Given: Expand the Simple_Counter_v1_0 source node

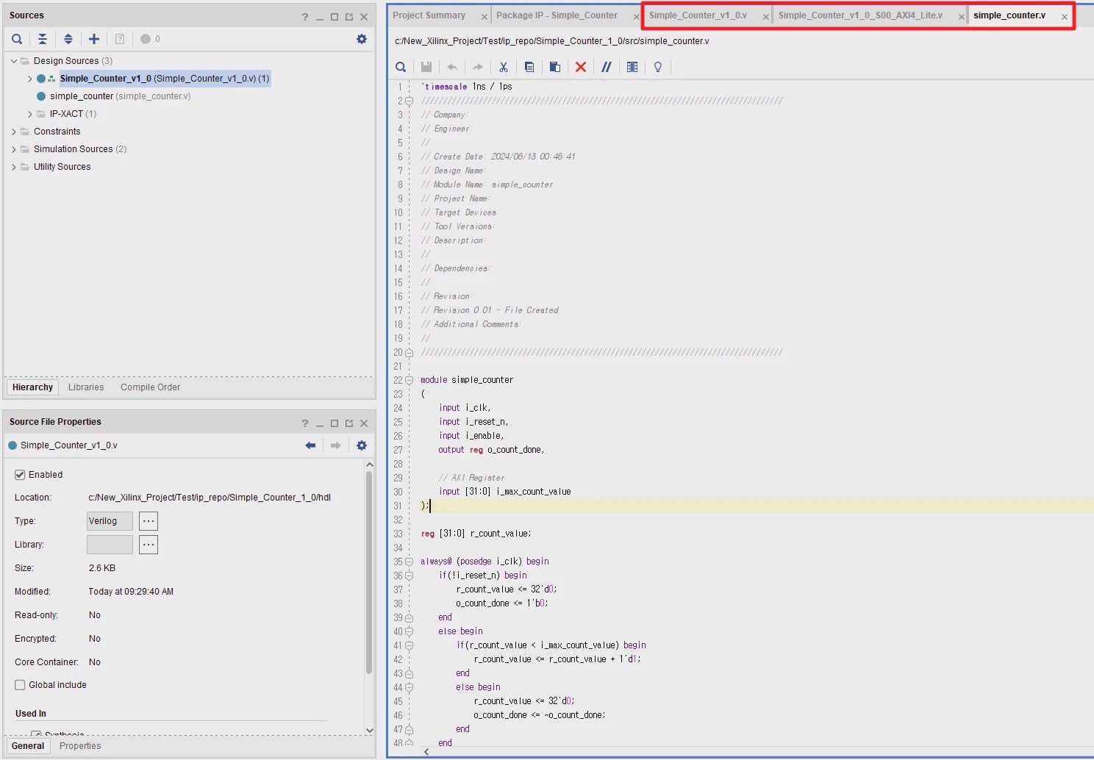Looking at the screenshot, I should [29, 79].
